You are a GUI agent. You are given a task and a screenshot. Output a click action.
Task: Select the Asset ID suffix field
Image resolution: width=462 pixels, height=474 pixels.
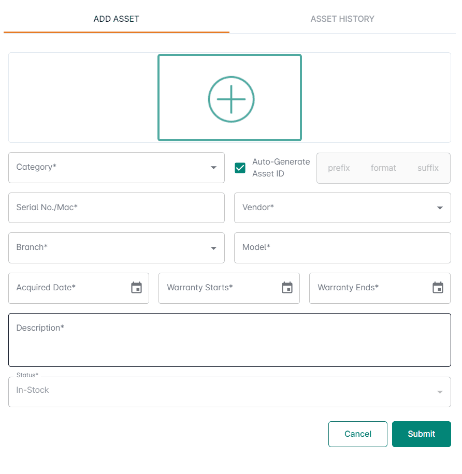tap(428, 168)
